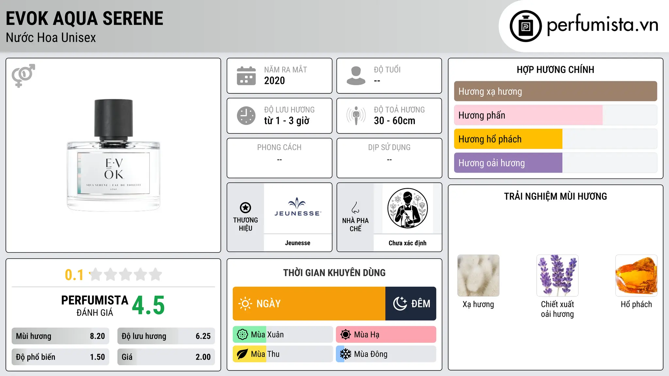Click the Jeunesse brand name caption
669x376 pixels.
pos(298,243)
